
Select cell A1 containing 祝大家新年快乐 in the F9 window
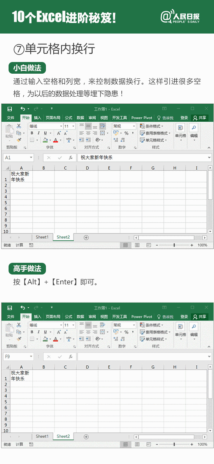(21, 375)
